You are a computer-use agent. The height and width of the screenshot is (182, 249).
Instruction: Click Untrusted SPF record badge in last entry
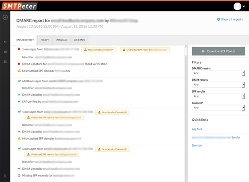tap(52, 154)
